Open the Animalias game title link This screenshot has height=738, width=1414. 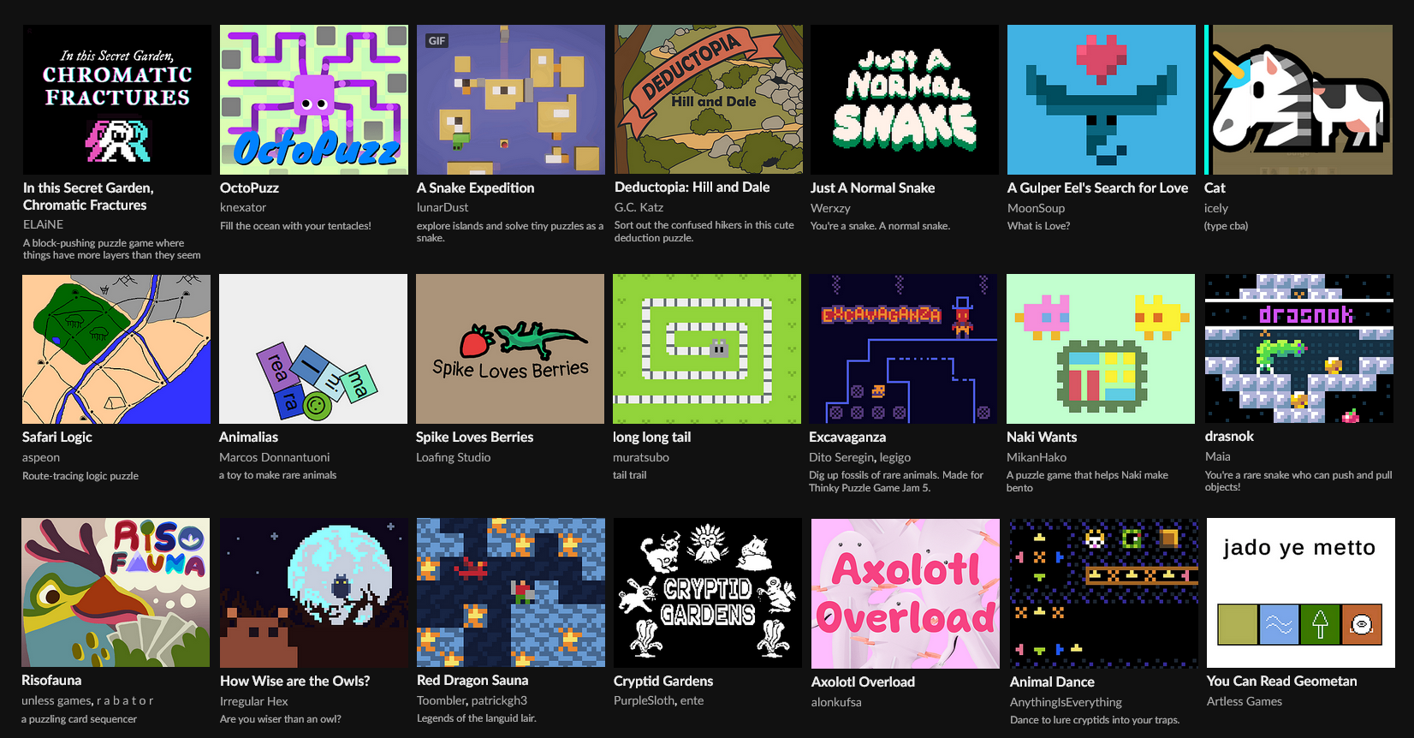coord(248,437)
